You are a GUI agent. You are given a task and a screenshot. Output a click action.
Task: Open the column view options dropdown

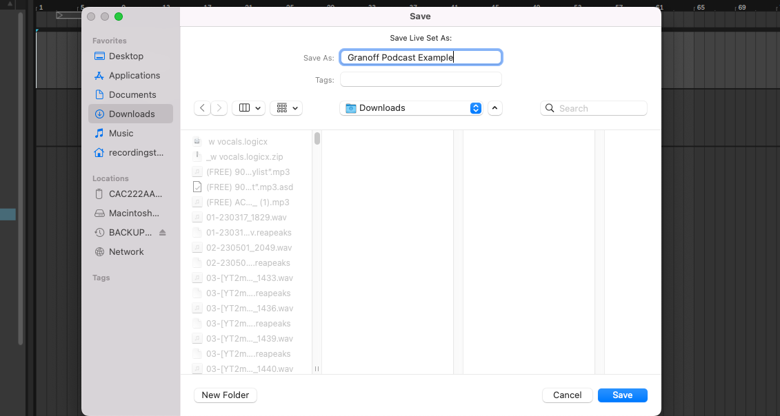(x=249, y=108)
